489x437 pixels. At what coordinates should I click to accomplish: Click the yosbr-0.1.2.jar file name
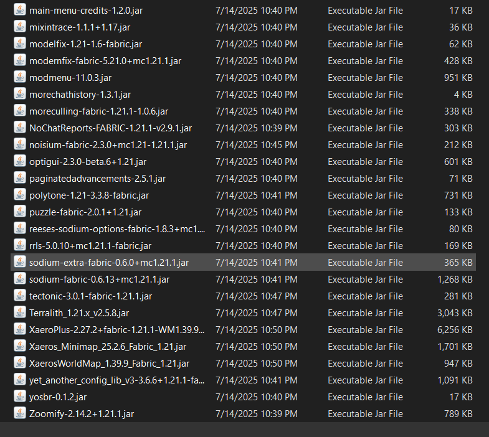click(x=58, y=398)
